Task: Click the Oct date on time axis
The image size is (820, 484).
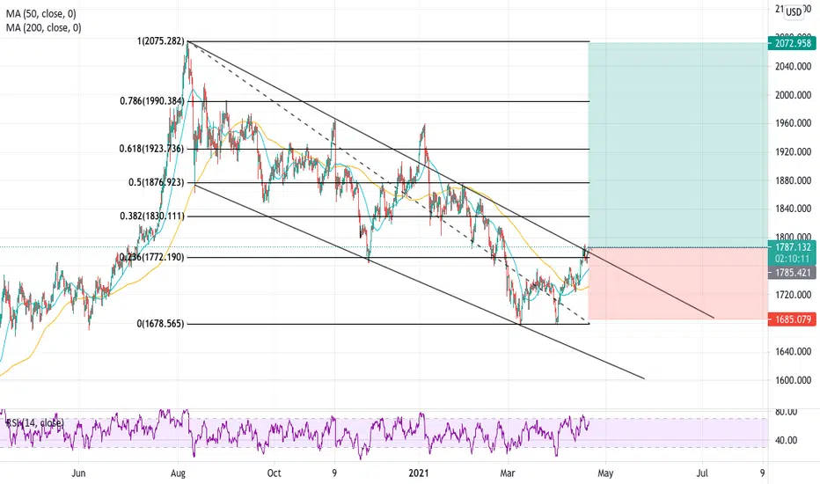Action: coord(274,473)
